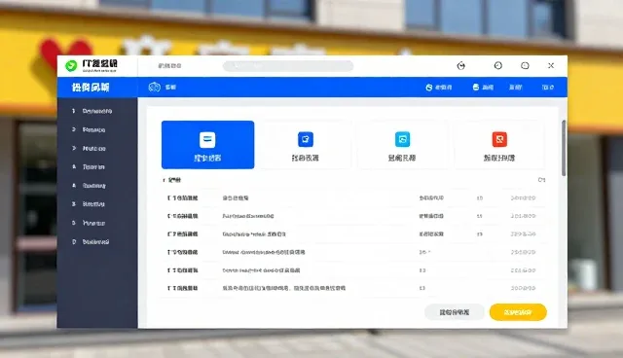Click the yellow pill button at the bottom
Viewport: 623px width, 358px height.
pos(518,312)
